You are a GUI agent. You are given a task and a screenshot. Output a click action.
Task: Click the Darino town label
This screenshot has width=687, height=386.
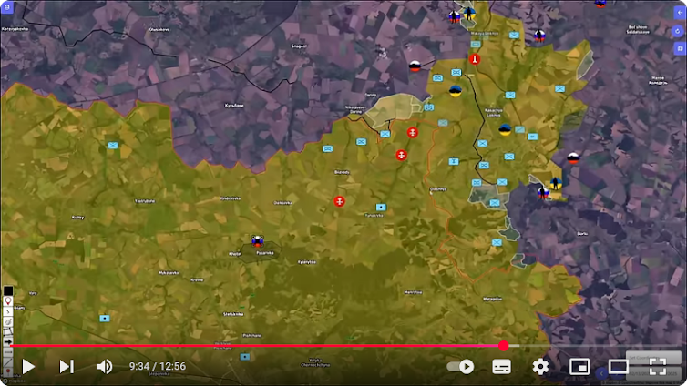371,95
